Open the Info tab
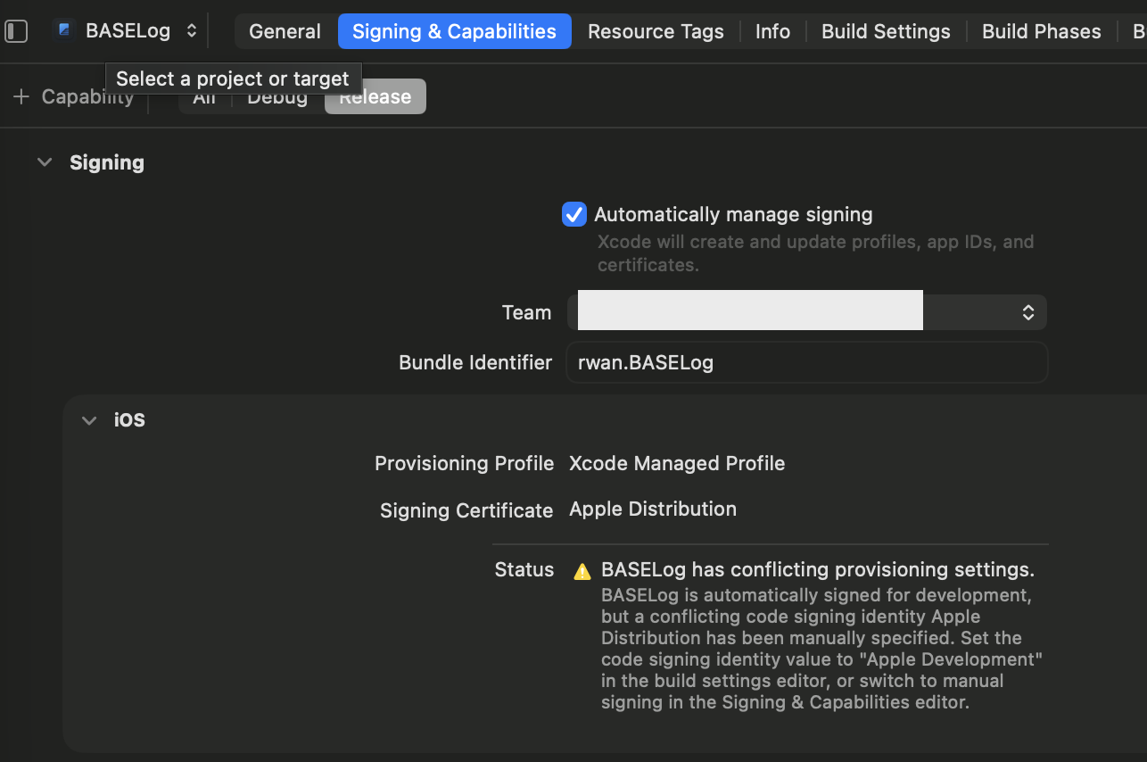The image size is (1147, 762). pyautogui.click(x=772, y=31)
